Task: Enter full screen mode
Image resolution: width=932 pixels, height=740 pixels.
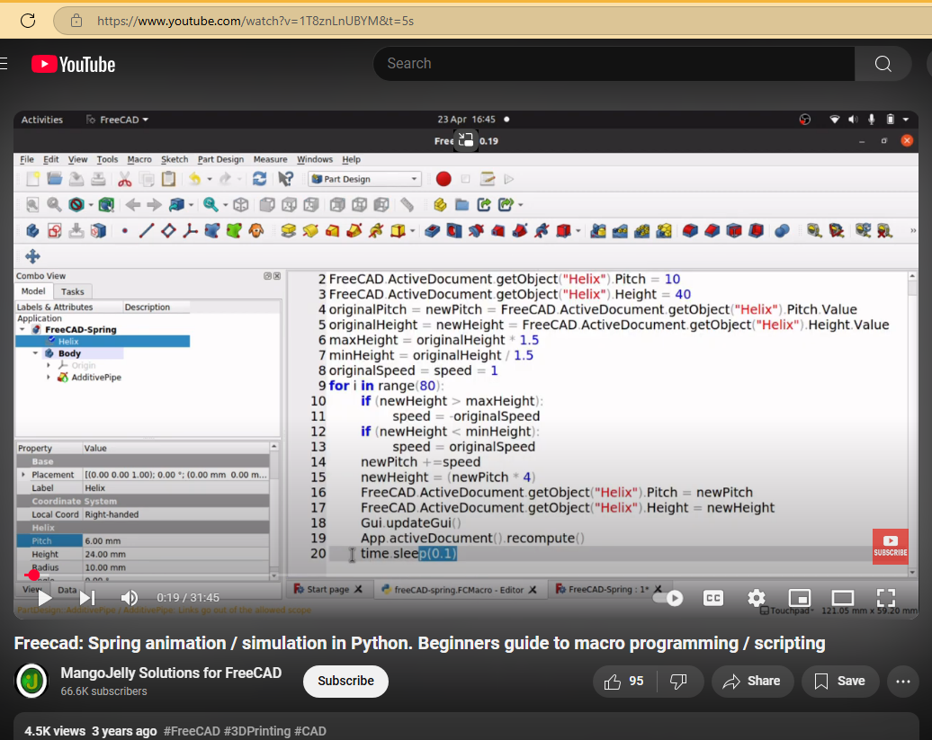Action: [x=885, y=598]
